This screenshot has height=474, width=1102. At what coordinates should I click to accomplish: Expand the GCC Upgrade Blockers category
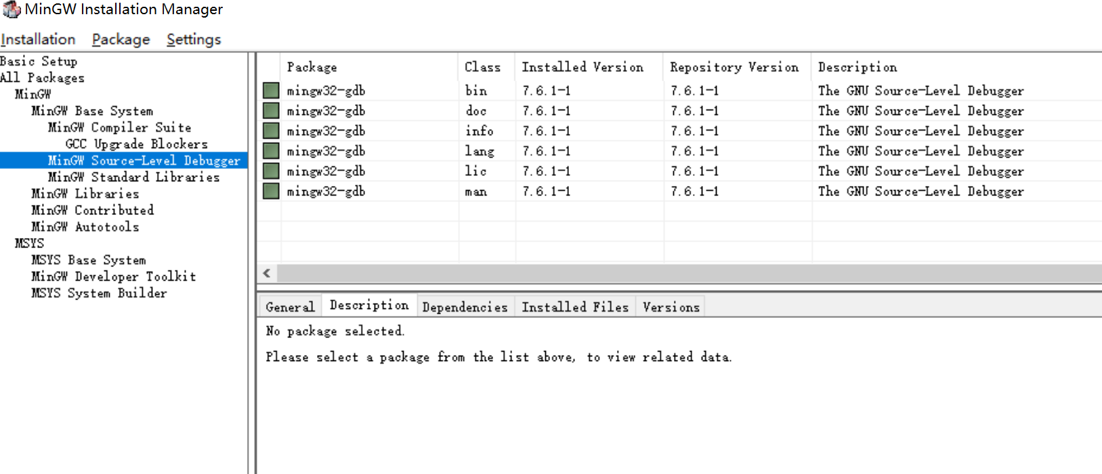point(135,143)
